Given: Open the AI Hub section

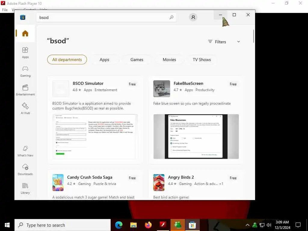Looking at the screenshot, I should coord(25,109).
